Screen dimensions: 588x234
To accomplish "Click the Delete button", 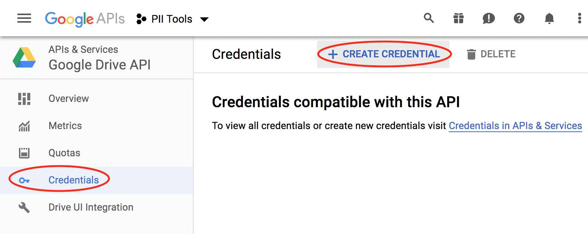I will (x=491, y=54).
